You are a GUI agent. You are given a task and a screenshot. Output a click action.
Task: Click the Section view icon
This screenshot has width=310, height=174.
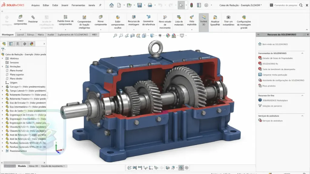(133, 36)
